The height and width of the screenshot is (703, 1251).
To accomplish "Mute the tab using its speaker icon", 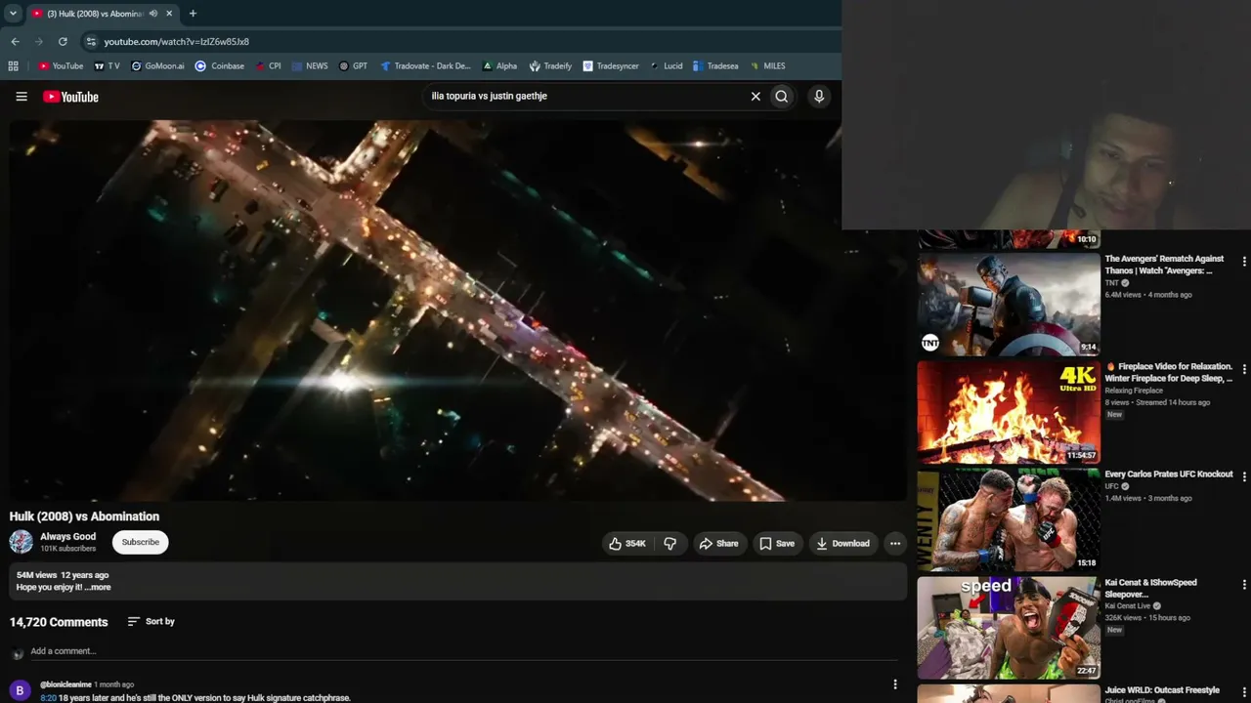I will (153, 14).
